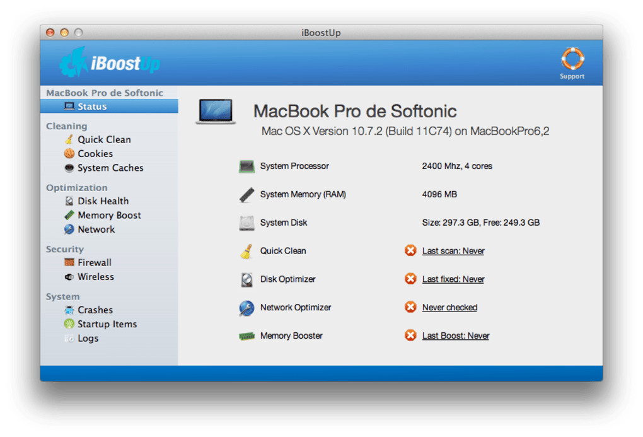Click the red X beside Last fixed: Never
The image size is (643, 437).
410,279
